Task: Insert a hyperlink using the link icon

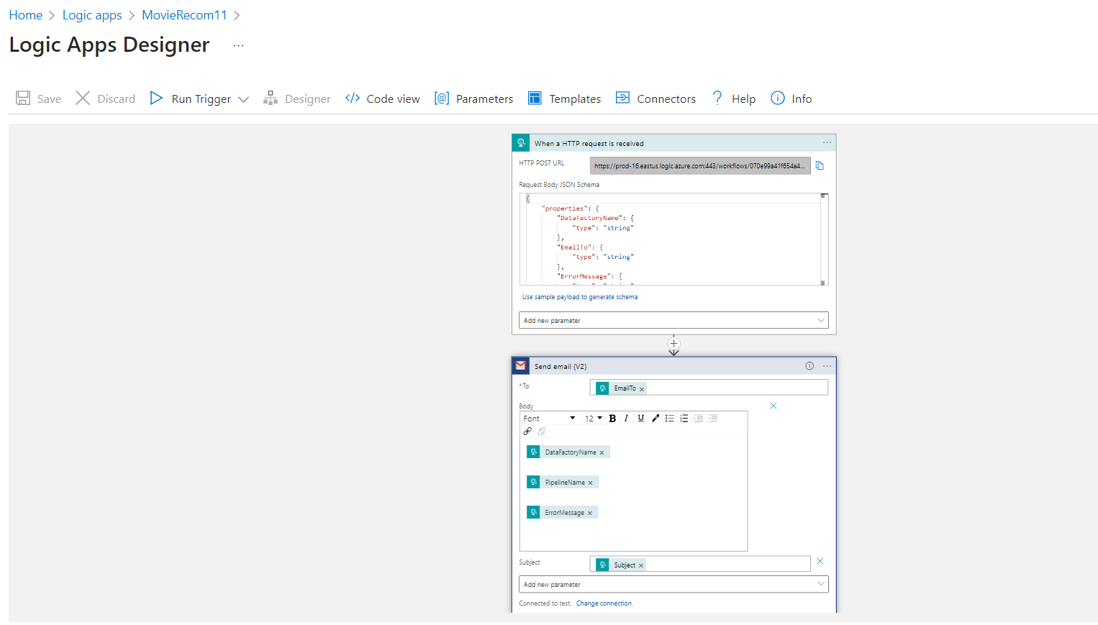Action: [528, 431]
